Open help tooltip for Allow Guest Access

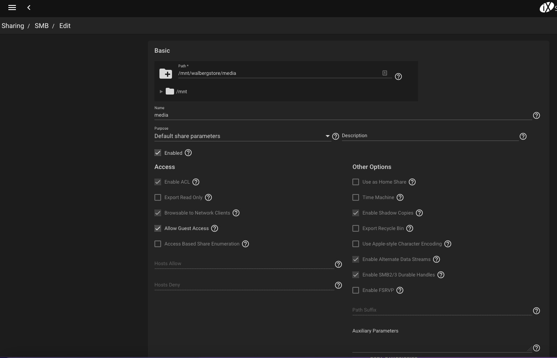(215, 228)
